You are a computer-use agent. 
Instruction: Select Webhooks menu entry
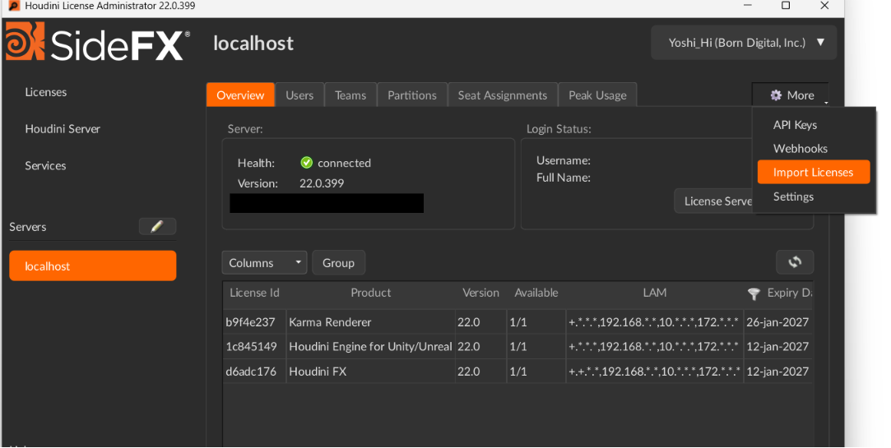click(x=814, y=149)
